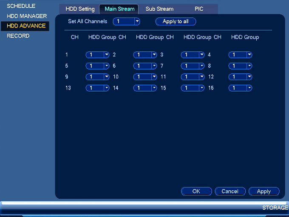
Task: Select the Main Stream tab
Action: (119, 9)
